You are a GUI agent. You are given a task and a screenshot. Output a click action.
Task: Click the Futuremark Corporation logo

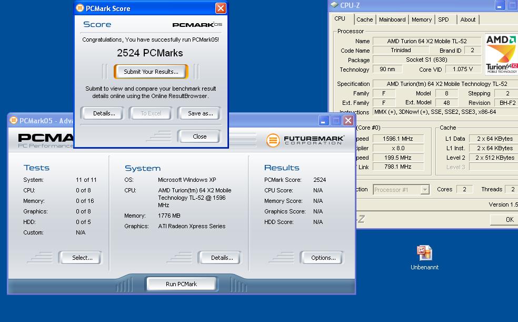[305, 140]
